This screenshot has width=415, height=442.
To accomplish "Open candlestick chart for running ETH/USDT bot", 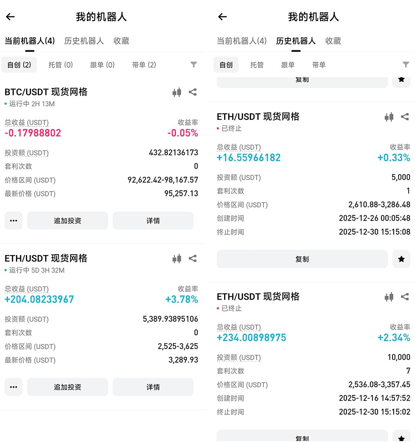I will pos(177,258).
